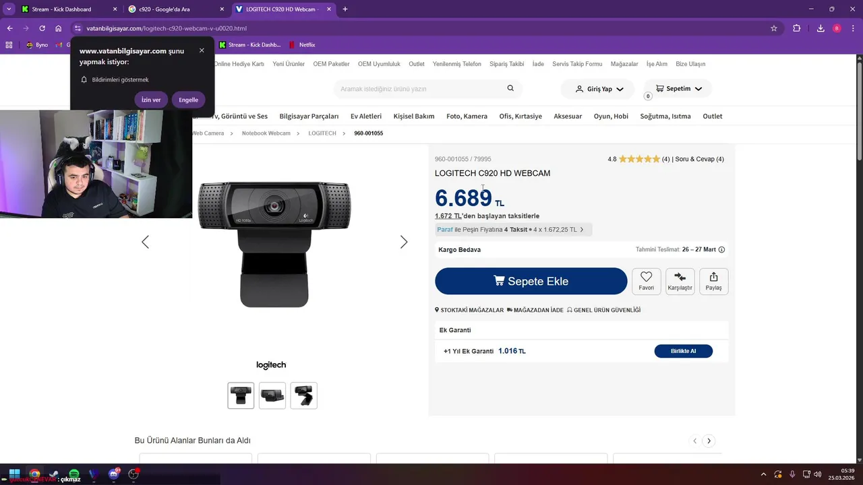This screenshot has height=485, width=863.
Task: Open the browser home page icon
Action: pyautogui.click(x=59, y=28)
